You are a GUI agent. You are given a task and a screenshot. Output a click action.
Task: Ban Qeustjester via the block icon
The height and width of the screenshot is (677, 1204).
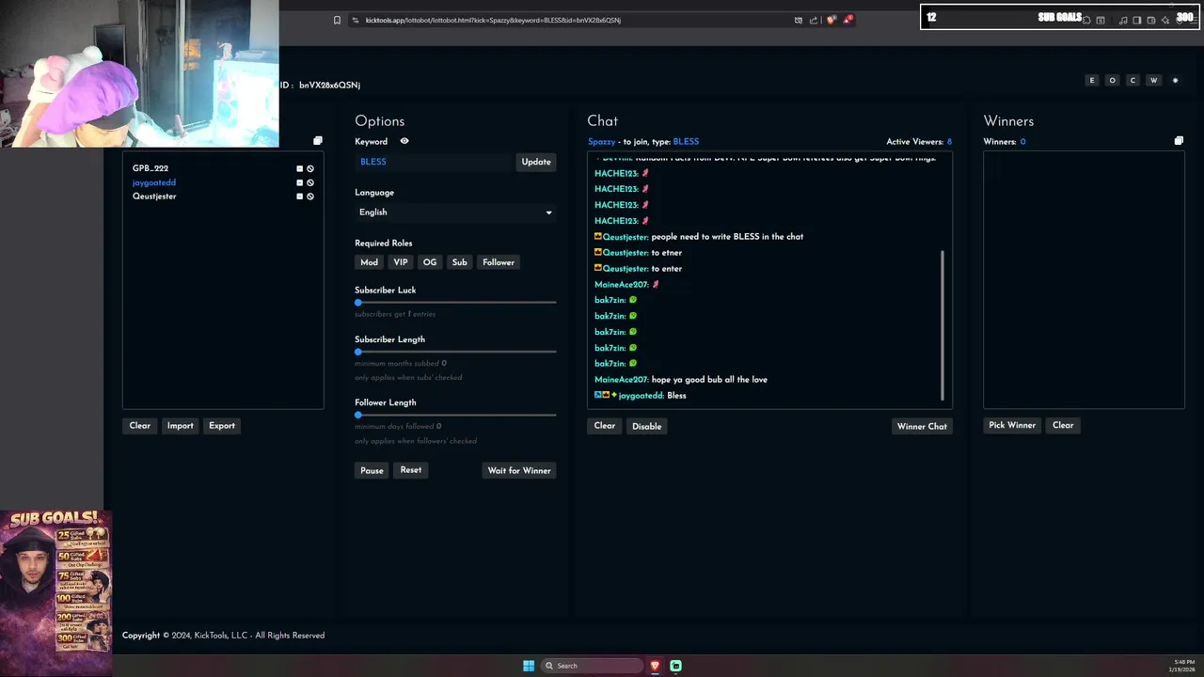tap(310, 197)
